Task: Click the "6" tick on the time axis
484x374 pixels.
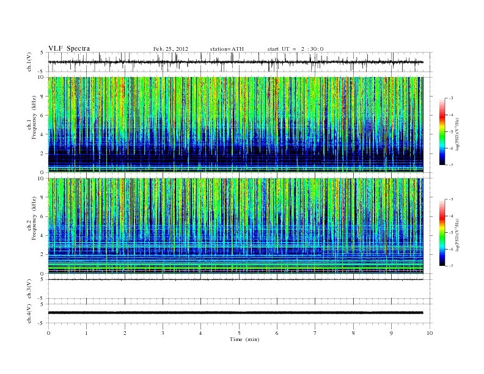Action: [277, 333]
